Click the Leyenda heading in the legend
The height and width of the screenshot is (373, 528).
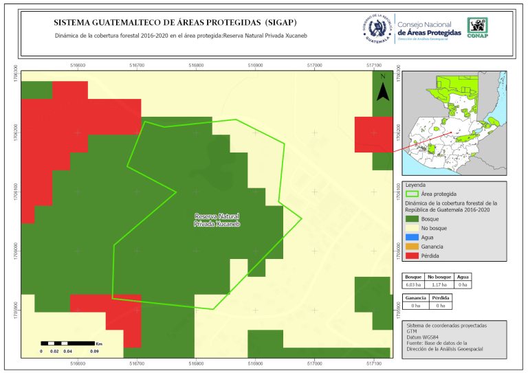tap(416, 185)
